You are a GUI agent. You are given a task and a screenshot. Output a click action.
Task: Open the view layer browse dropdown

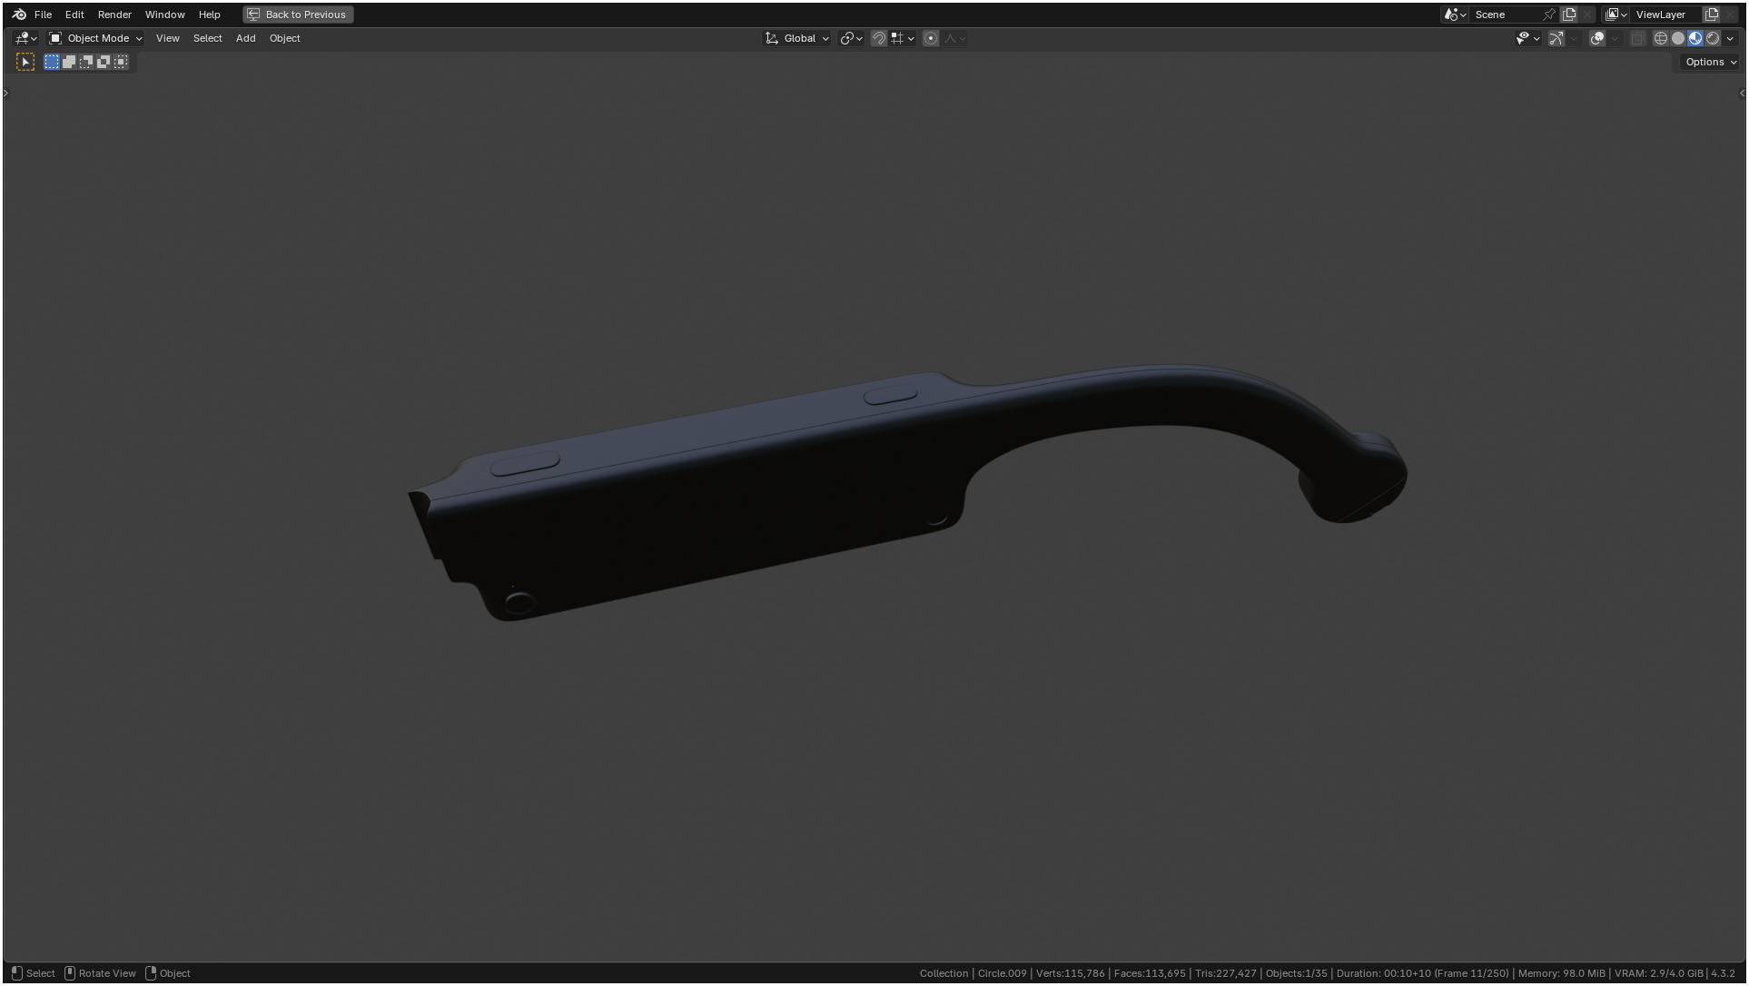[1616, 15]
